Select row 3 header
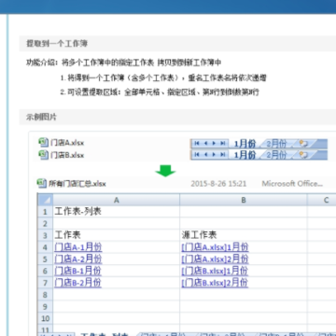This screenshot has height=336, width=336. (x=46, y=235)
